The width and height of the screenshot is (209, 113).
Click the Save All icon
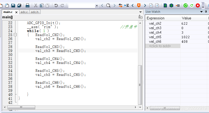[19, 6]
